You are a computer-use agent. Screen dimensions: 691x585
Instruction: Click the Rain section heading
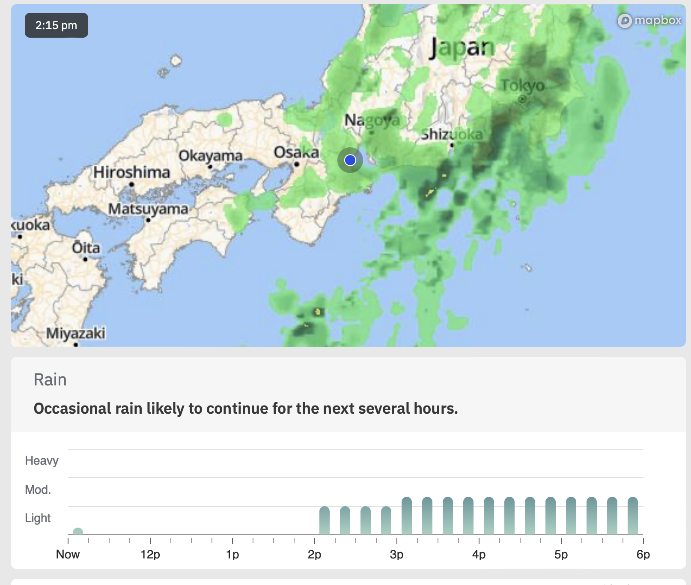(x=50, y=380)
